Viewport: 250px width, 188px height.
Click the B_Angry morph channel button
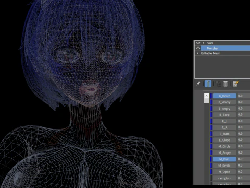tap(224, 109)
